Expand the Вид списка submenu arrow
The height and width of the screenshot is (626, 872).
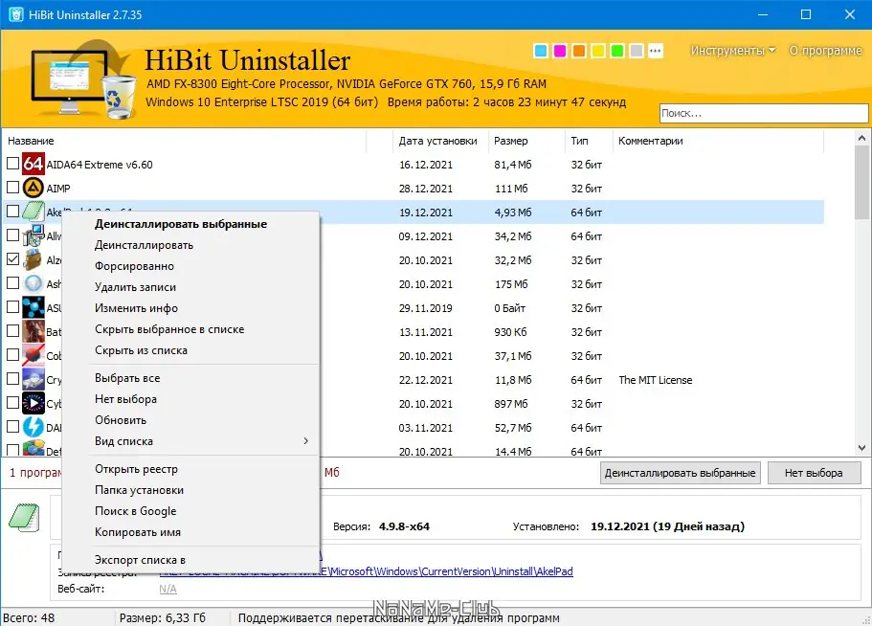306,441
